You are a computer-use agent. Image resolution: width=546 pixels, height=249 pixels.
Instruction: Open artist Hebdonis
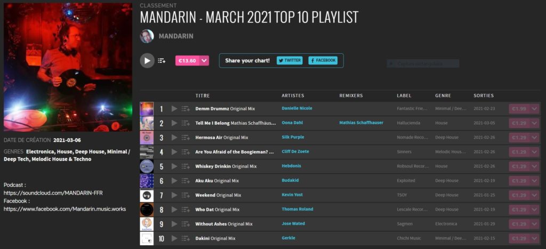tap(292, 166)
